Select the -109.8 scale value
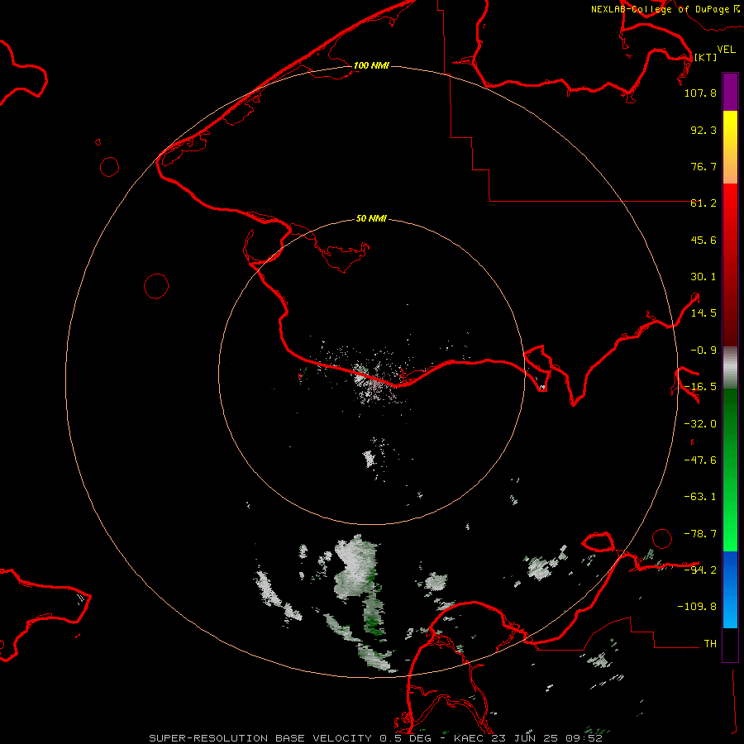The height and width of the screenshot is (744, 744). coord(697,607)
